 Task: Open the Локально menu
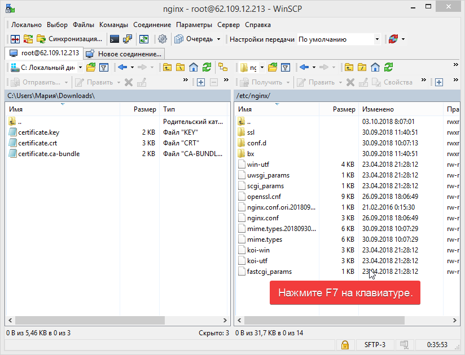click(27, 25)
